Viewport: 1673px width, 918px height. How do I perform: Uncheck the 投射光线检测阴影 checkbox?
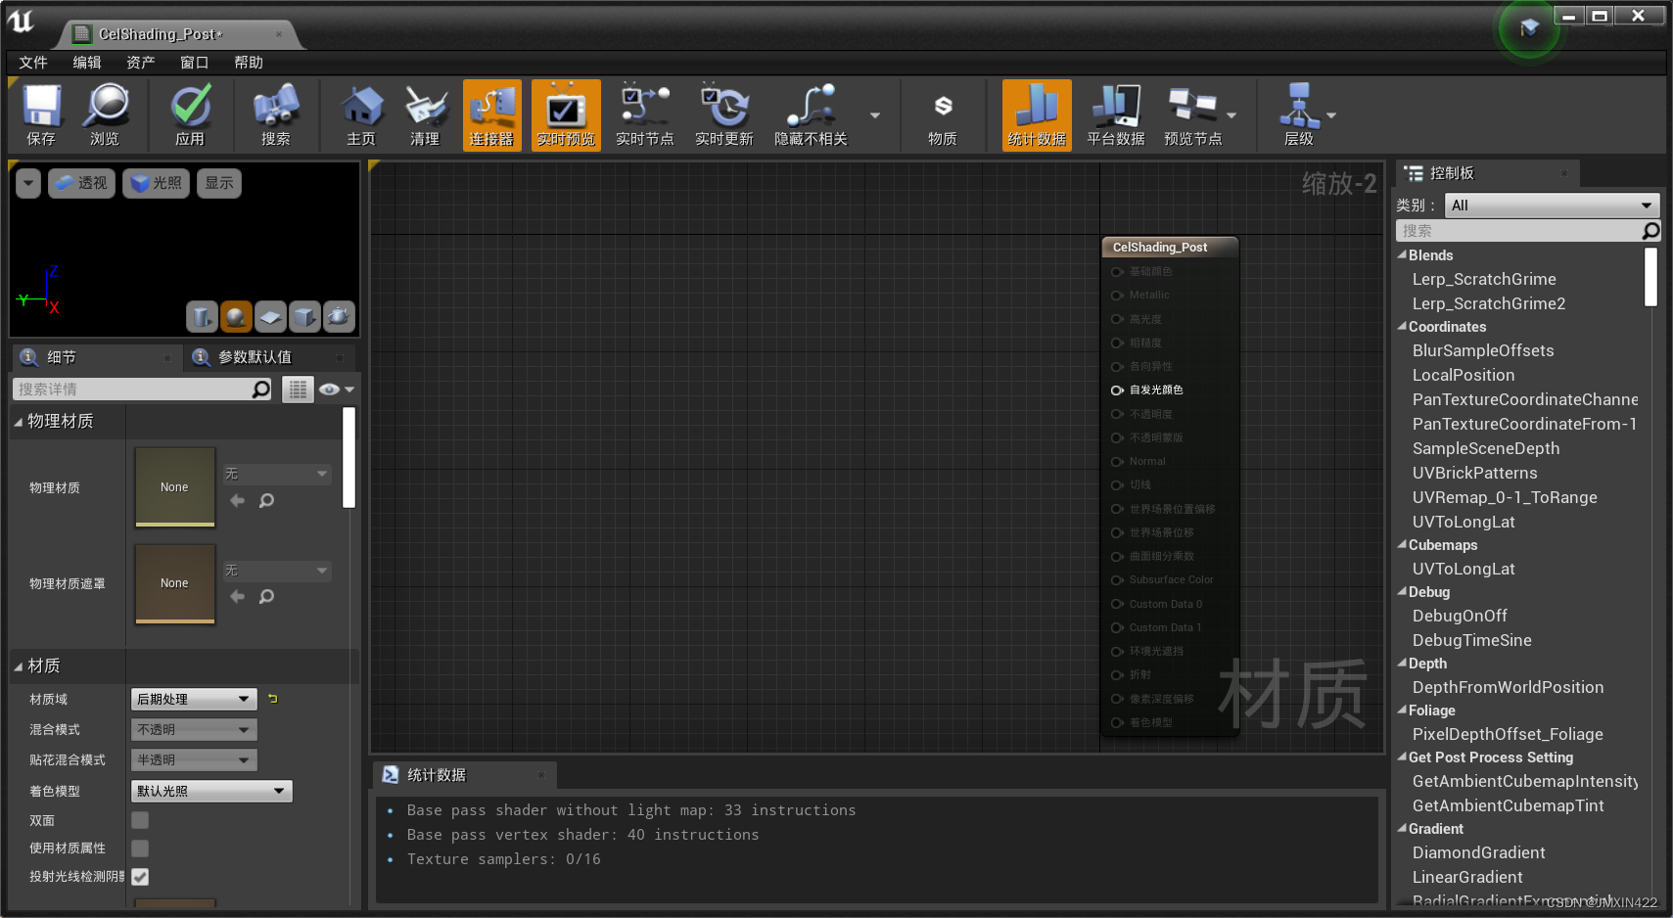pyautogui.click(x=140, y=877)
